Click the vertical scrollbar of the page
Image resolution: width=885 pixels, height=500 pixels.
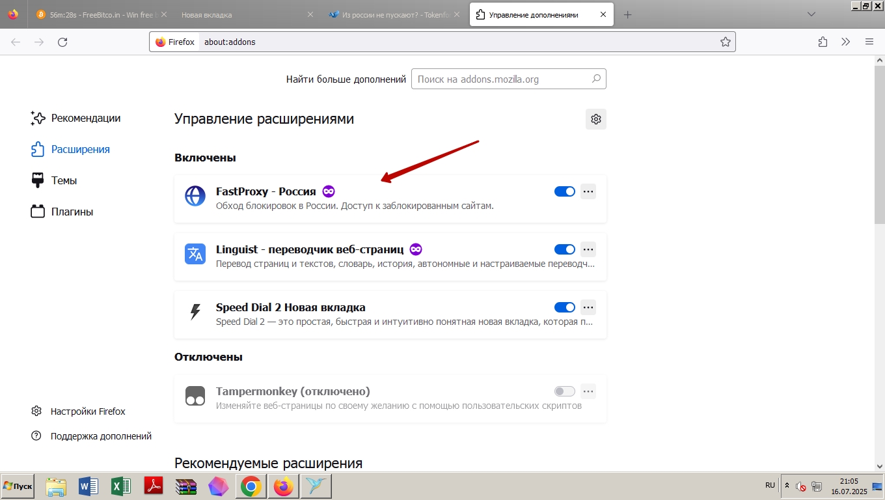(x=879, y=260)
